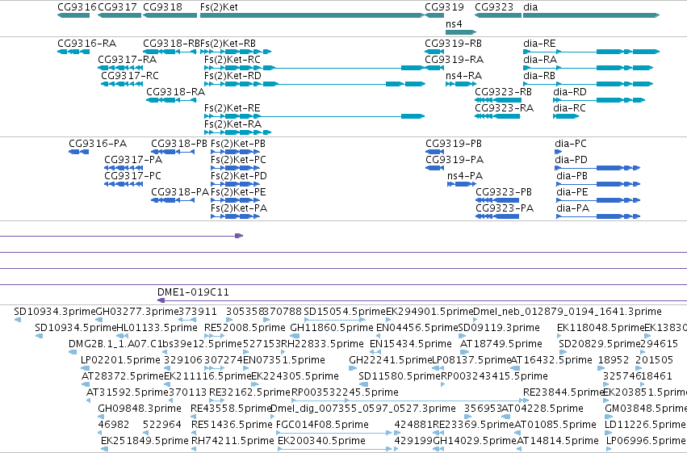Select the CG9317-RC transcript
687x453 pixels.
point(122,84)
